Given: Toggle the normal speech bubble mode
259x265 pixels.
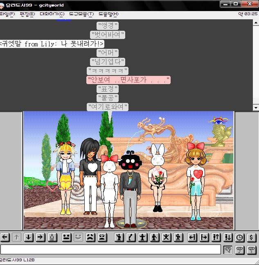Looking at the screenshot, I should click(228, 249).
